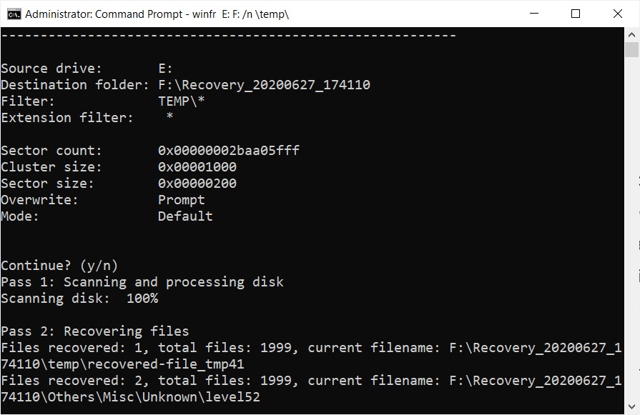
Task: Click the vertical scrollbar thumb
Action: 631,49
